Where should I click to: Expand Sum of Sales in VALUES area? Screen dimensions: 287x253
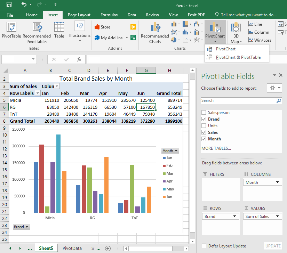pos(277,216)
